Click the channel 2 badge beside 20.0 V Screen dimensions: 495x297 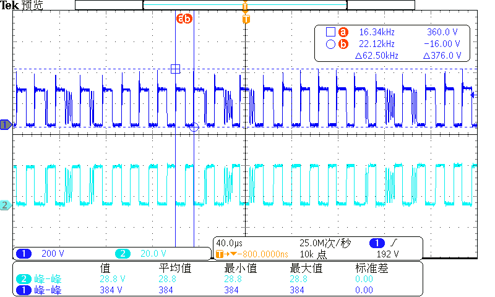point(123,254)
